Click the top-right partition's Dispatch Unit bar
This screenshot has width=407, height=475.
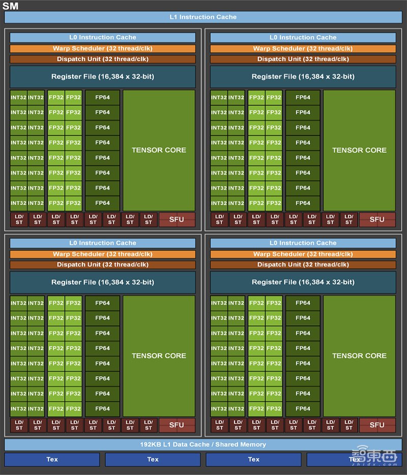[303, 59]
